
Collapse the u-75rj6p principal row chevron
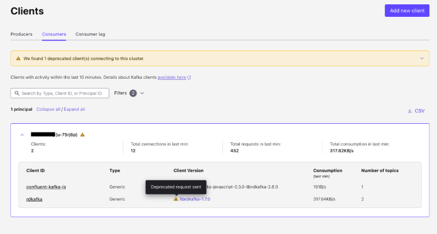22,135
